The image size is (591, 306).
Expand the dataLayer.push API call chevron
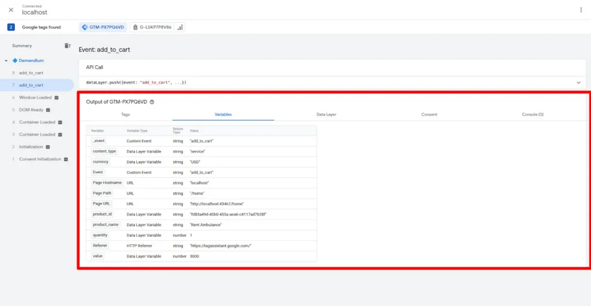578,82
